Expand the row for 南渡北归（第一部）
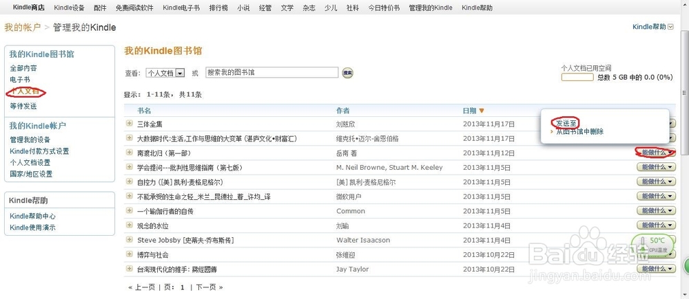Screen dimensions: 689x299 tap(130, 153)
